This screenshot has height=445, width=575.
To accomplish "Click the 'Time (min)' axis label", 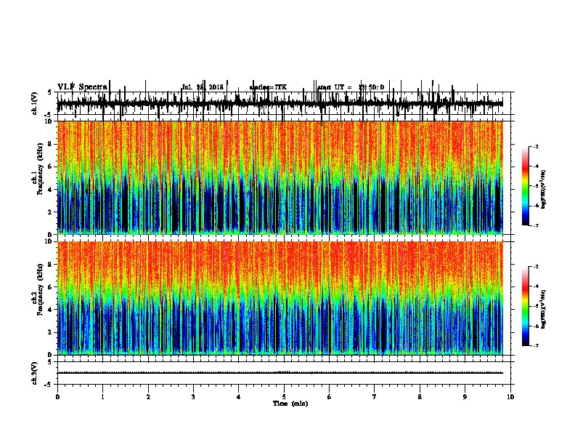I will (x=290, y=404).
